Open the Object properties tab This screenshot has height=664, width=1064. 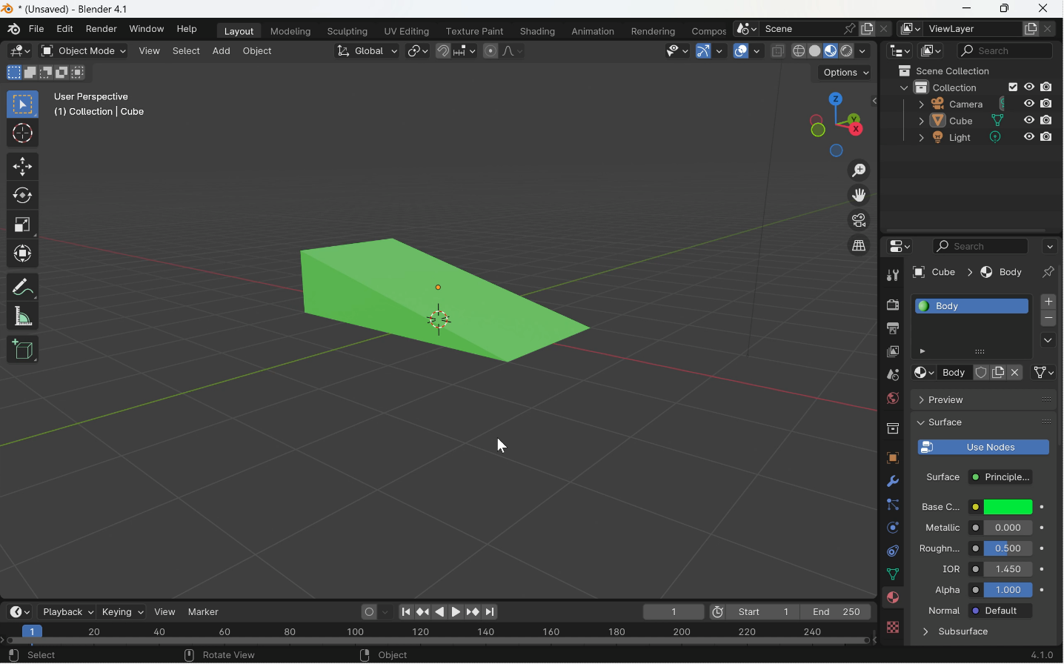coord(893,459)
